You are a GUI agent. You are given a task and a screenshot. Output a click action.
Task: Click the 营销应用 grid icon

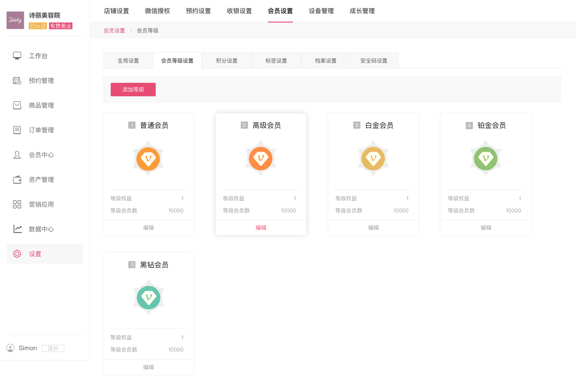[x=17, y=204]
